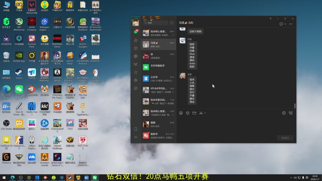Viewport: 322px width, 181px height.
Task: Select the QQ音乐 desktop shortcut
Action: 45,6
